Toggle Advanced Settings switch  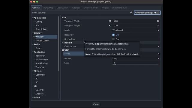pyautogui.click(x=157, y=13)
